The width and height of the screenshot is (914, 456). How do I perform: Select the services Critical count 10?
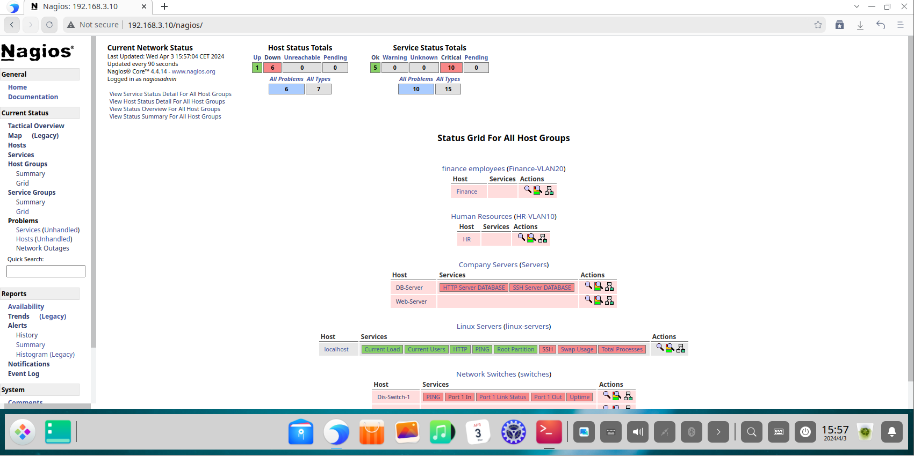[451, 68]
